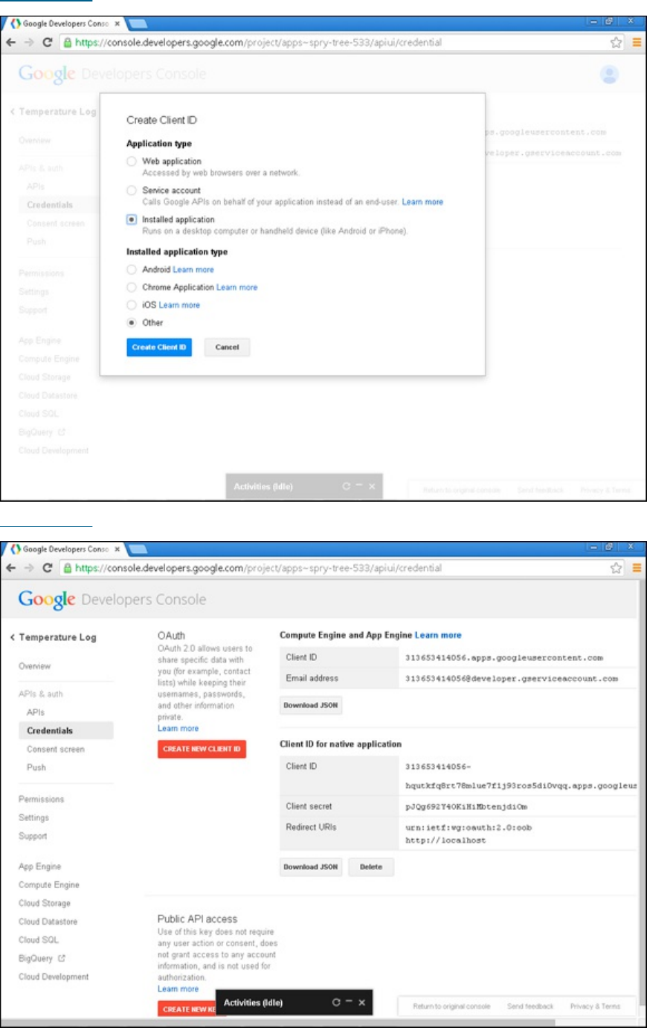
Task: Open Learn more beside Compute Engine and App Engine
Action: tap(438, 635)
